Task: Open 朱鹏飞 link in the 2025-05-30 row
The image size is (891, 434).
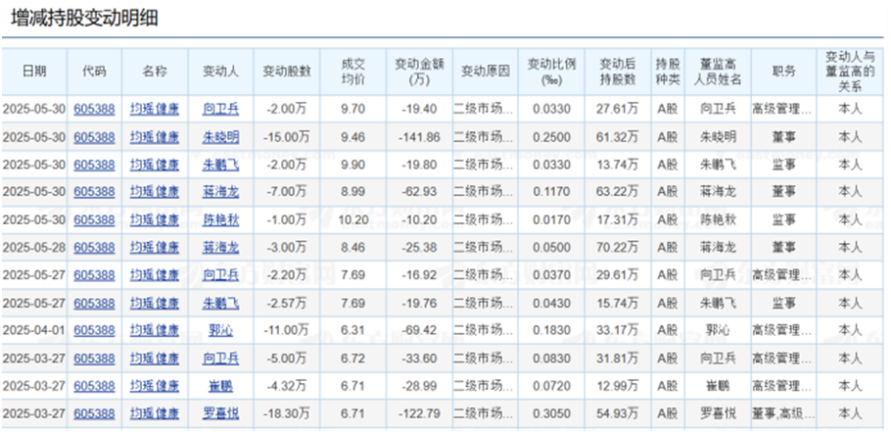Action: click(220, 165)
